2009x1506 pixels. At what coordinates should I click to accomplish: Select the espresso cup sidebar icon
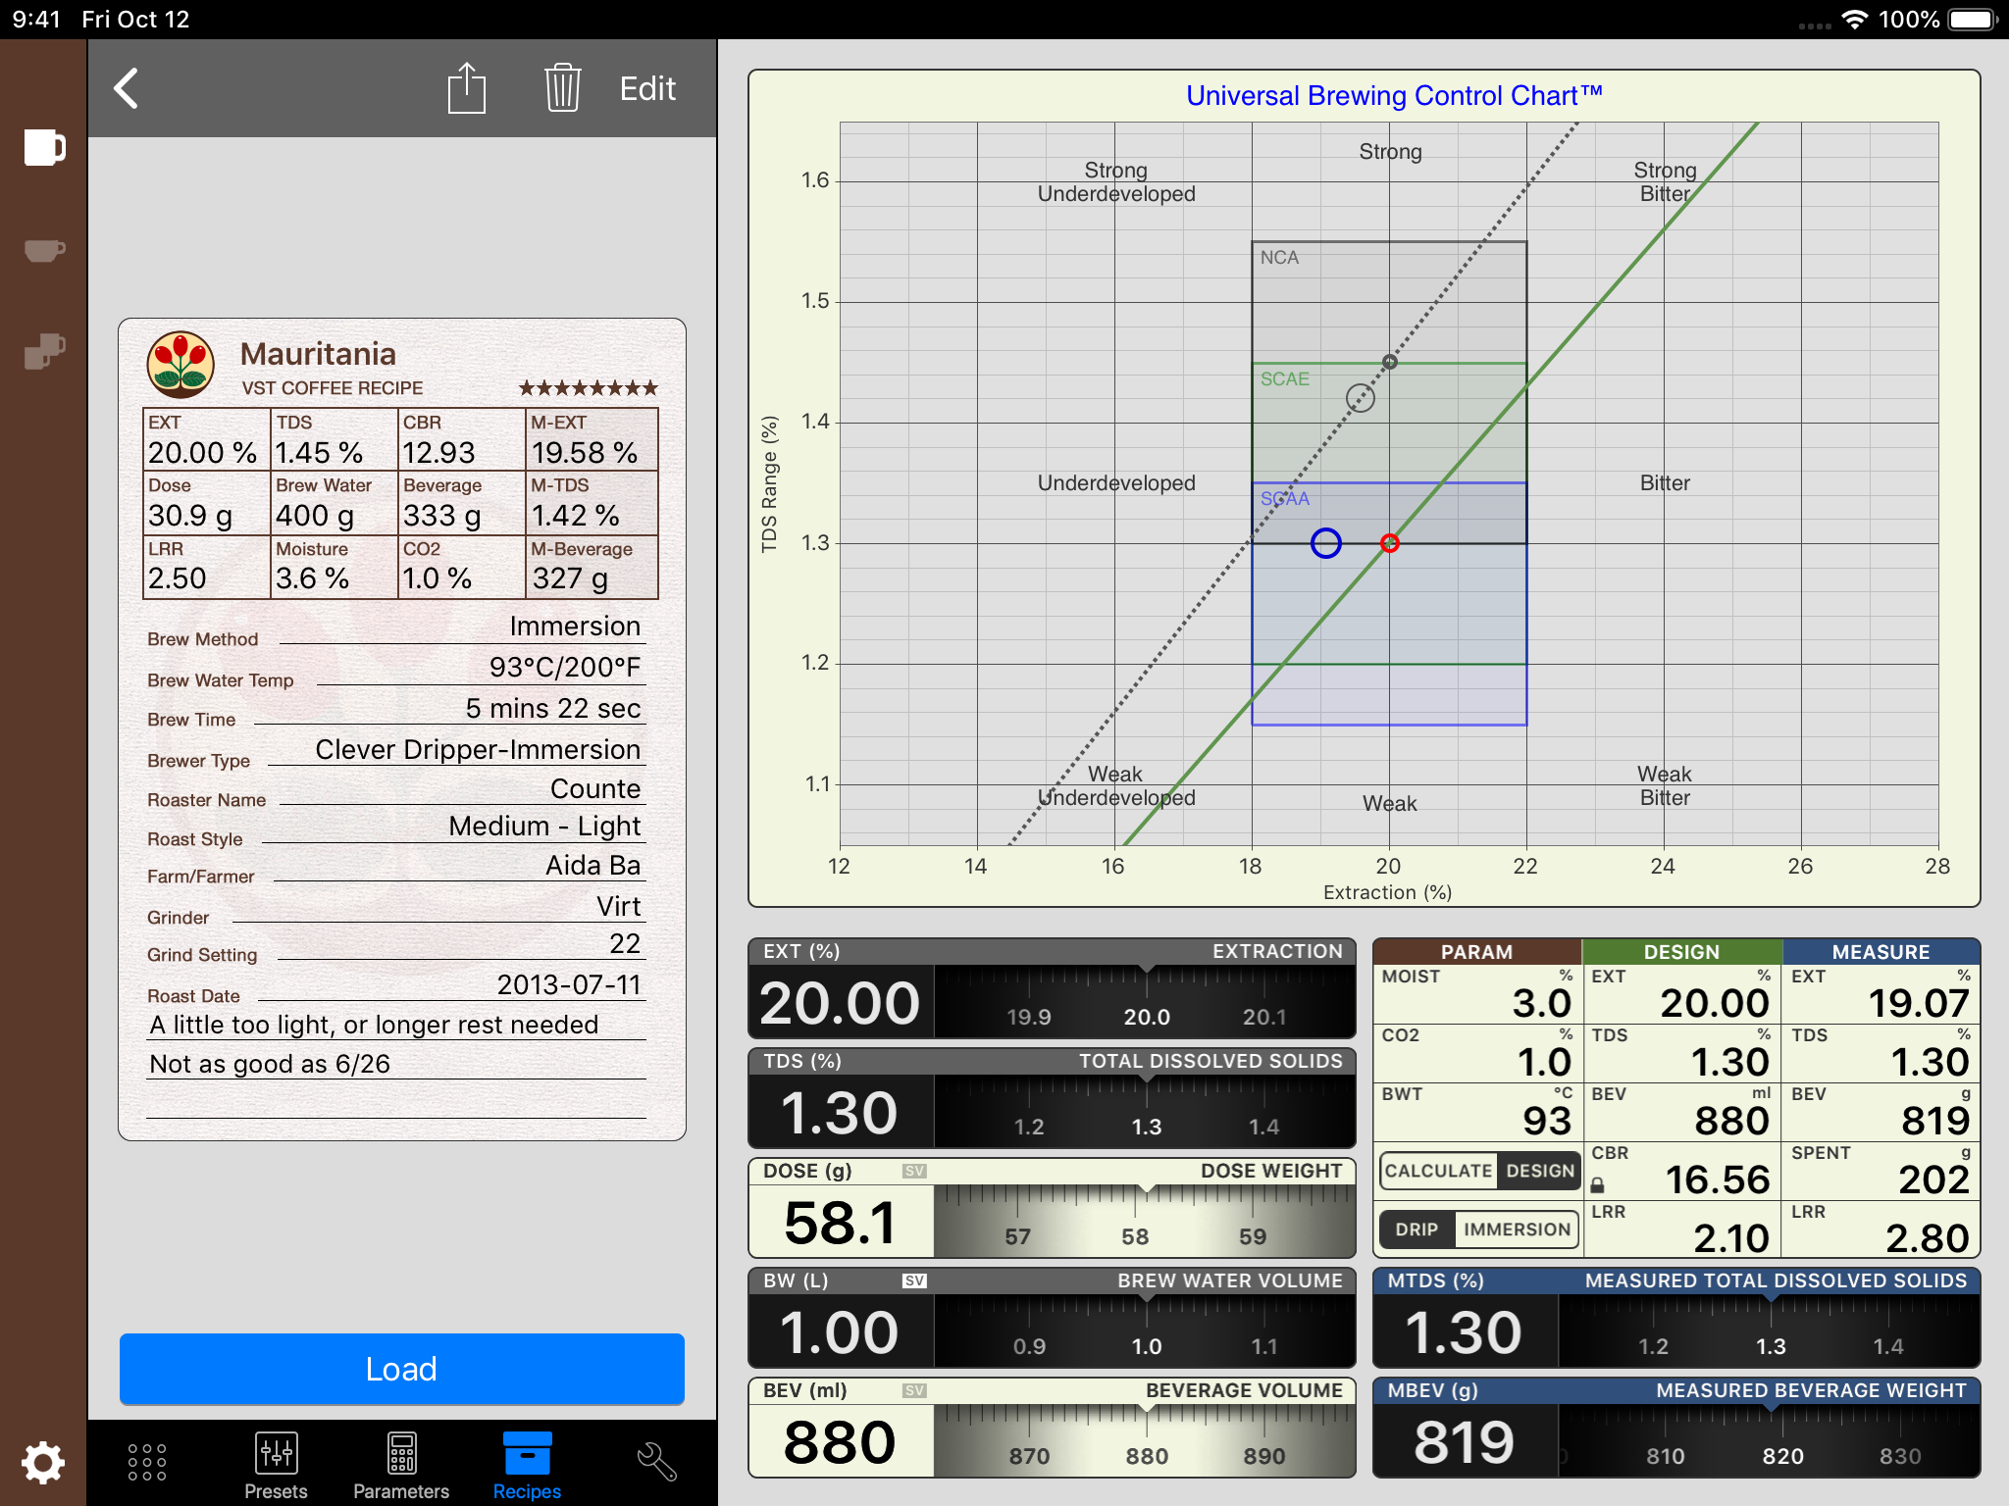click(x=44, y=251)
